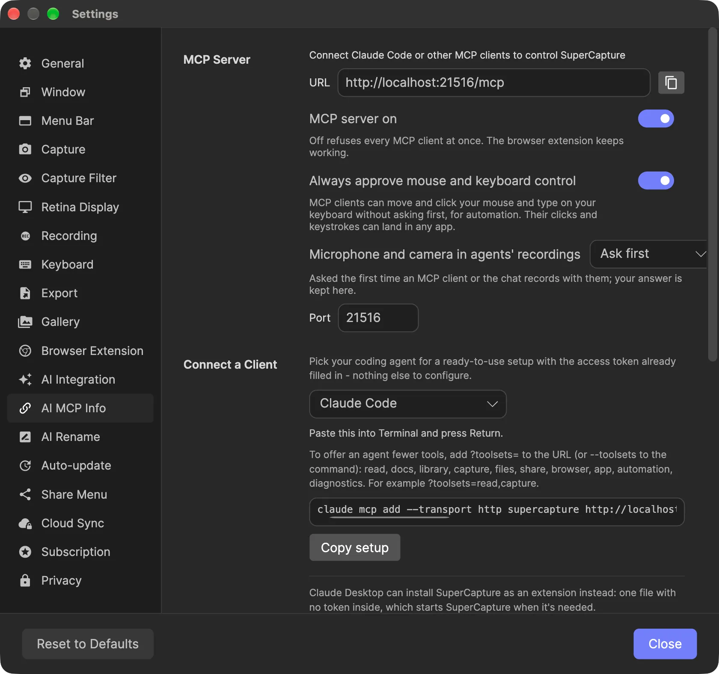Toggle the MCP server on switch
Image resolution: width=719 pixels, height=674 pixels.
point(656,118)
